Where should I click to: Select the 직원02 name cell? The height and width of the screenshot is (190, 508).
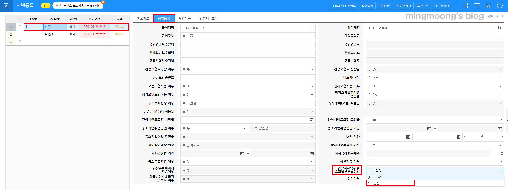[55, 34]
